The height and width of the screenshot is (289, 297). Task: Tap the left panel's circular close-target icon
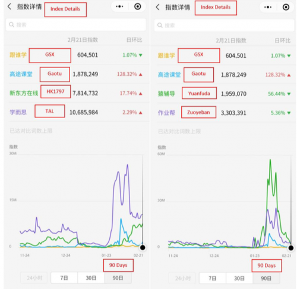click(x=138, y=7)
